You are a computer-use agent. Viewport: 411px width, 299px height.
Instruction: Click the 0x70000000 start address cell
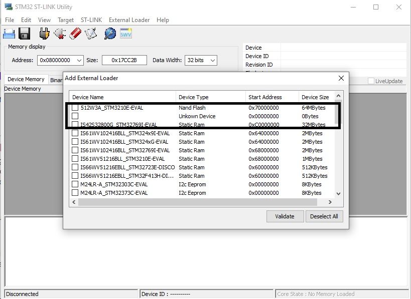[x=263, y=108]
